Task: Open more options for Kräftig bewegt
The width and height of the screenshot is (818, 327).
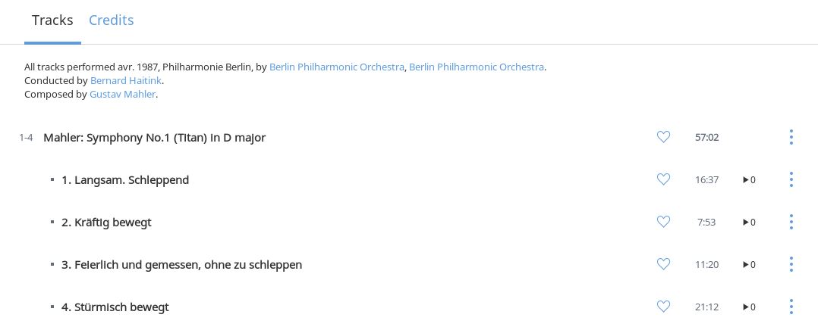Action: [x=791, y=222]
